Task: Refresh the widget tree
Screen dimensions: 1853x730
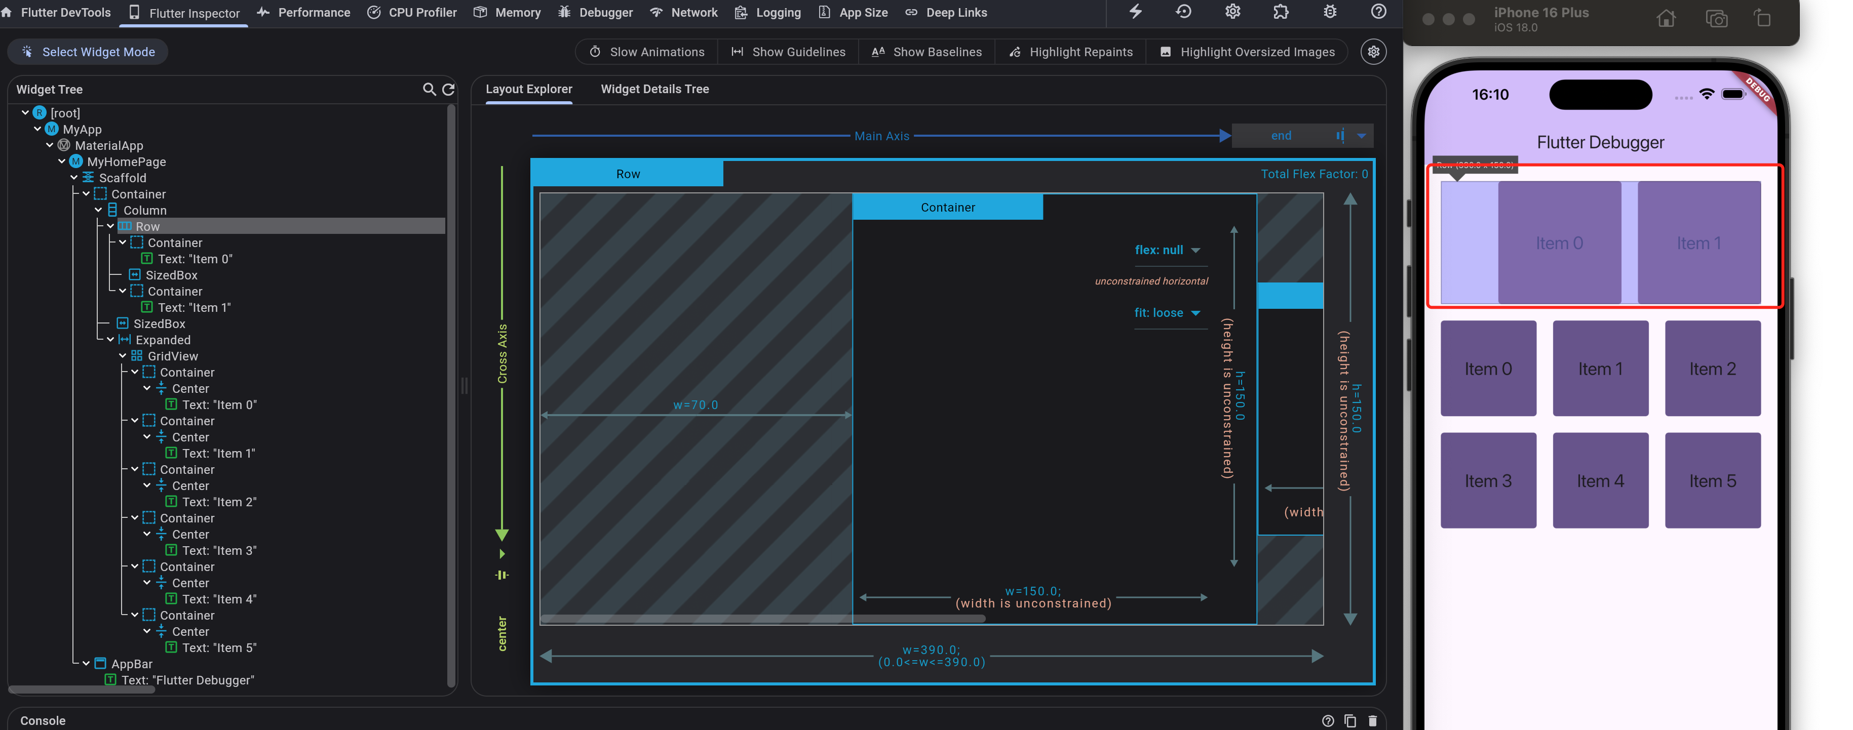Action: 448,89
